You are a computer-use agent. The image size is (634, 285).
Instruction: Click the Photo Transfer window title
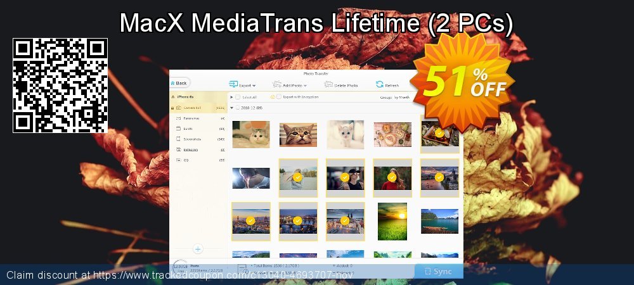pos(316,73)
